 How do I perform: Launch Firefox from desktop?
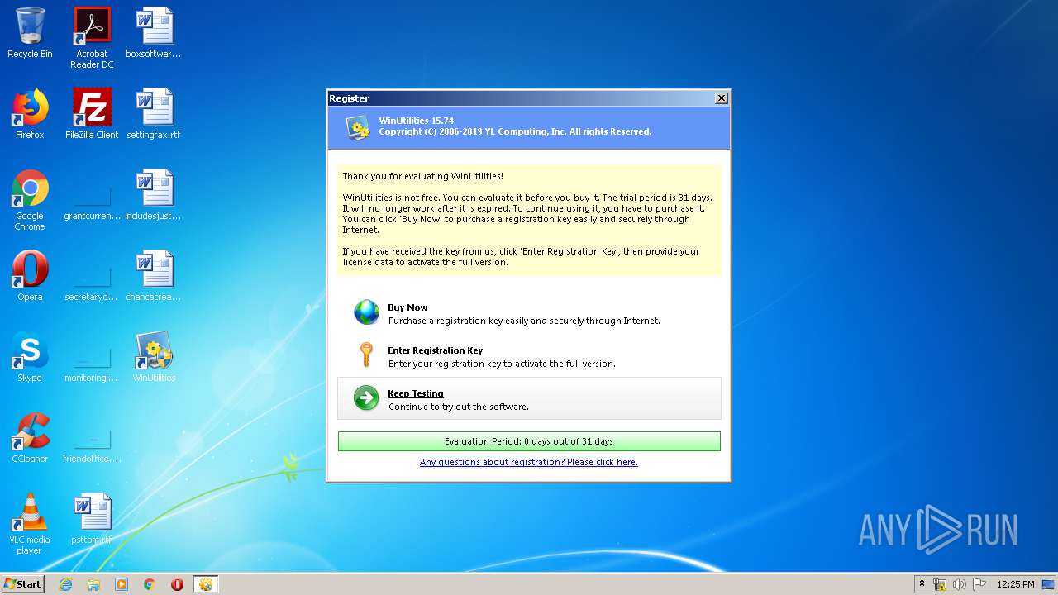click(x=30, y=114)
